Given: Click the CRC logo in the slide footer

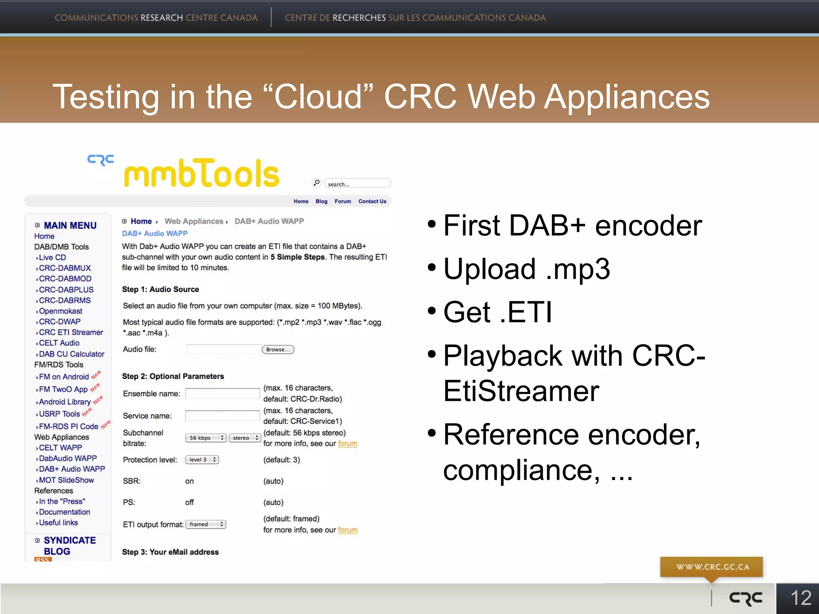Looking at the screenshot, I should click(x=745, y=598).
